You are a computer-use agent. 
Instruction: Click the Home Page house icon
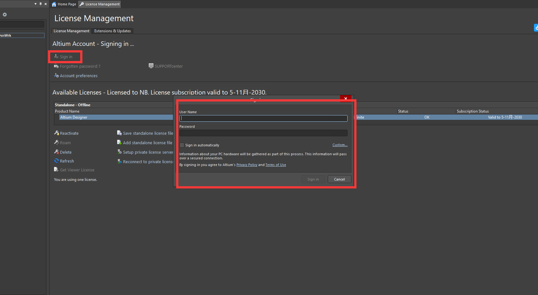54,4
